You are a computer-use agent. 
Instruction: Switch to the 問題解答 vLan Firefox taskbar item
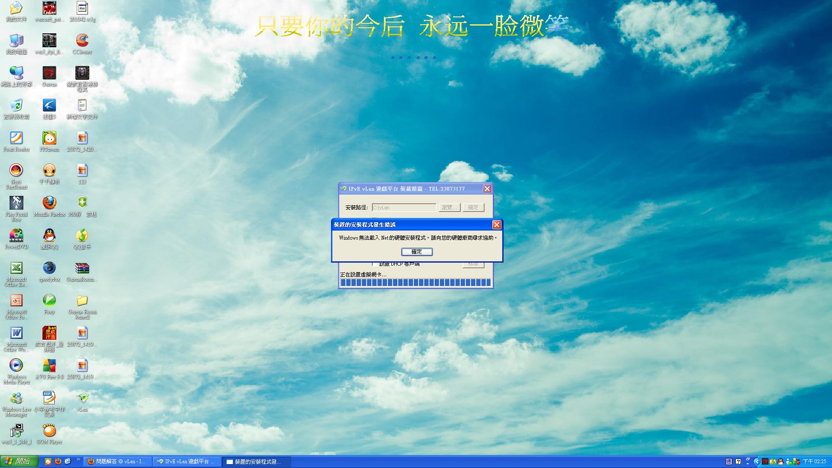(x=117, y=461)
